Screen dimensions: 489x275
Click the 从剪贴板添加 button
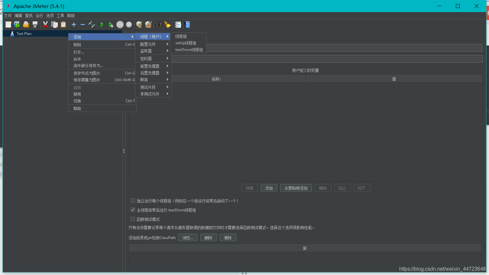(296, 188)
